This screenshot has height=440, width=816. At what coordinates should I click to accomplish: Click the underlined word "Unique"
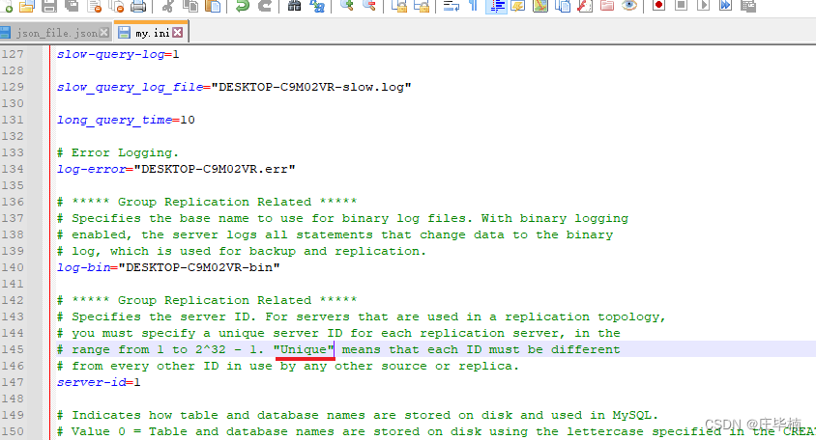[304, 349]
